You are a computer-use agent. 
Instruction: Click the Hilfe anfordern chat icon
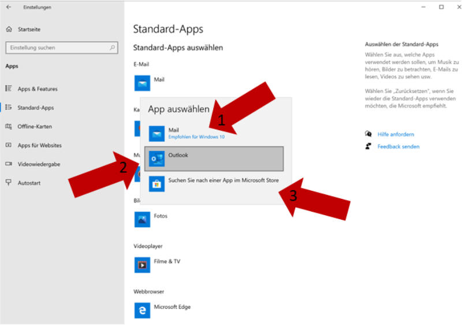tap(368, 134)
